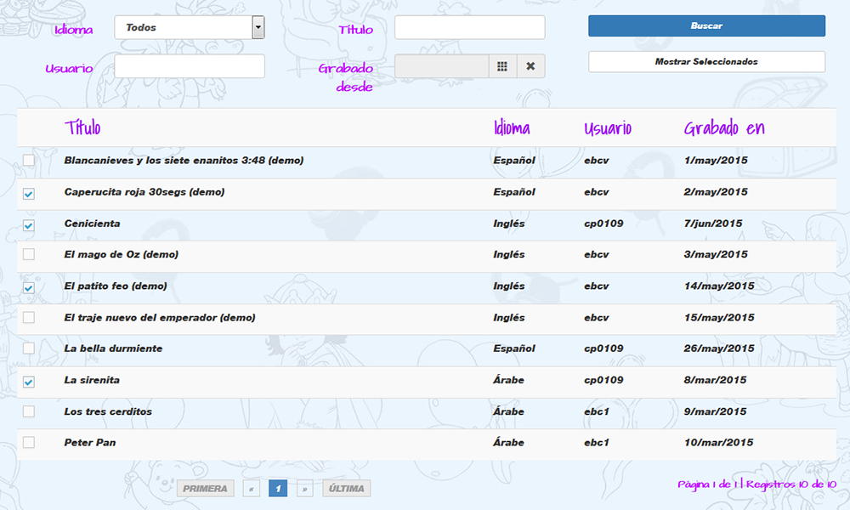Sort by Grabado en column header
This screenshot has height=510, width=850.
tap(724, 128)
